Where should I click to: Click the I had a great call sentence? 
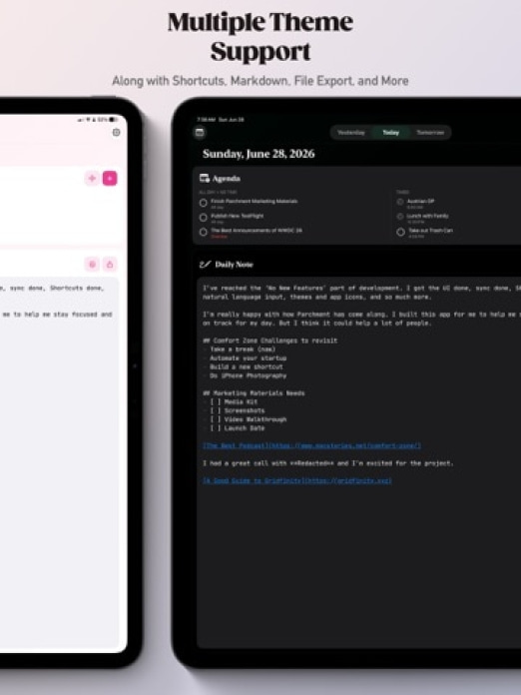point(327,463)
